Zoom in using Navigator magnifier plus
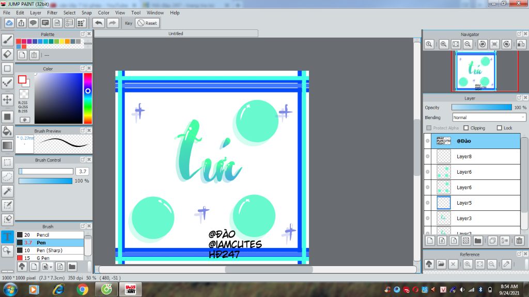This screenshot has height=297, width=529. pyautogui.click(x=443, y=44)
